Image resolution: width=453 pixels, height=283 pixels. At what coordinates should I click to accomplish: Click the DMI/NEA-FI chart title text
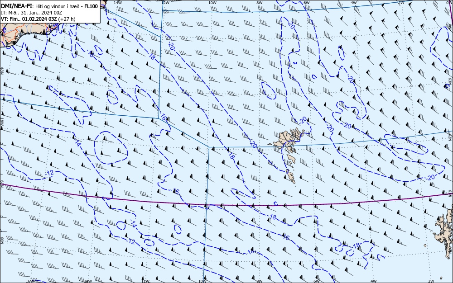tap(16, 6)
